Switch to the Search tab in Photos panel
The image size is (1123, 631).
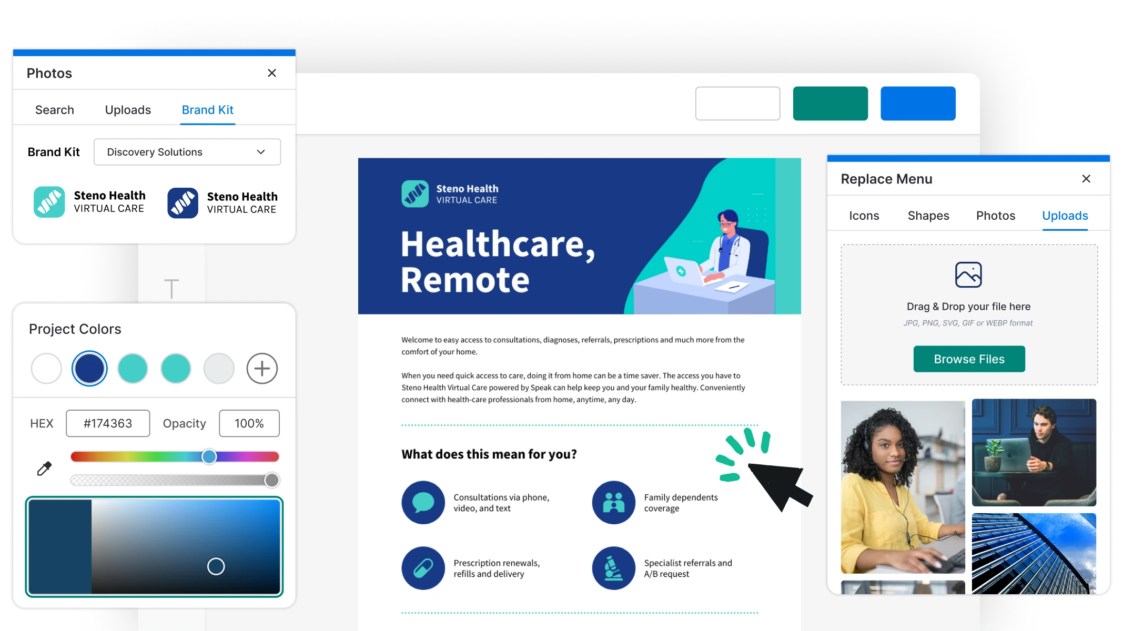54,109
